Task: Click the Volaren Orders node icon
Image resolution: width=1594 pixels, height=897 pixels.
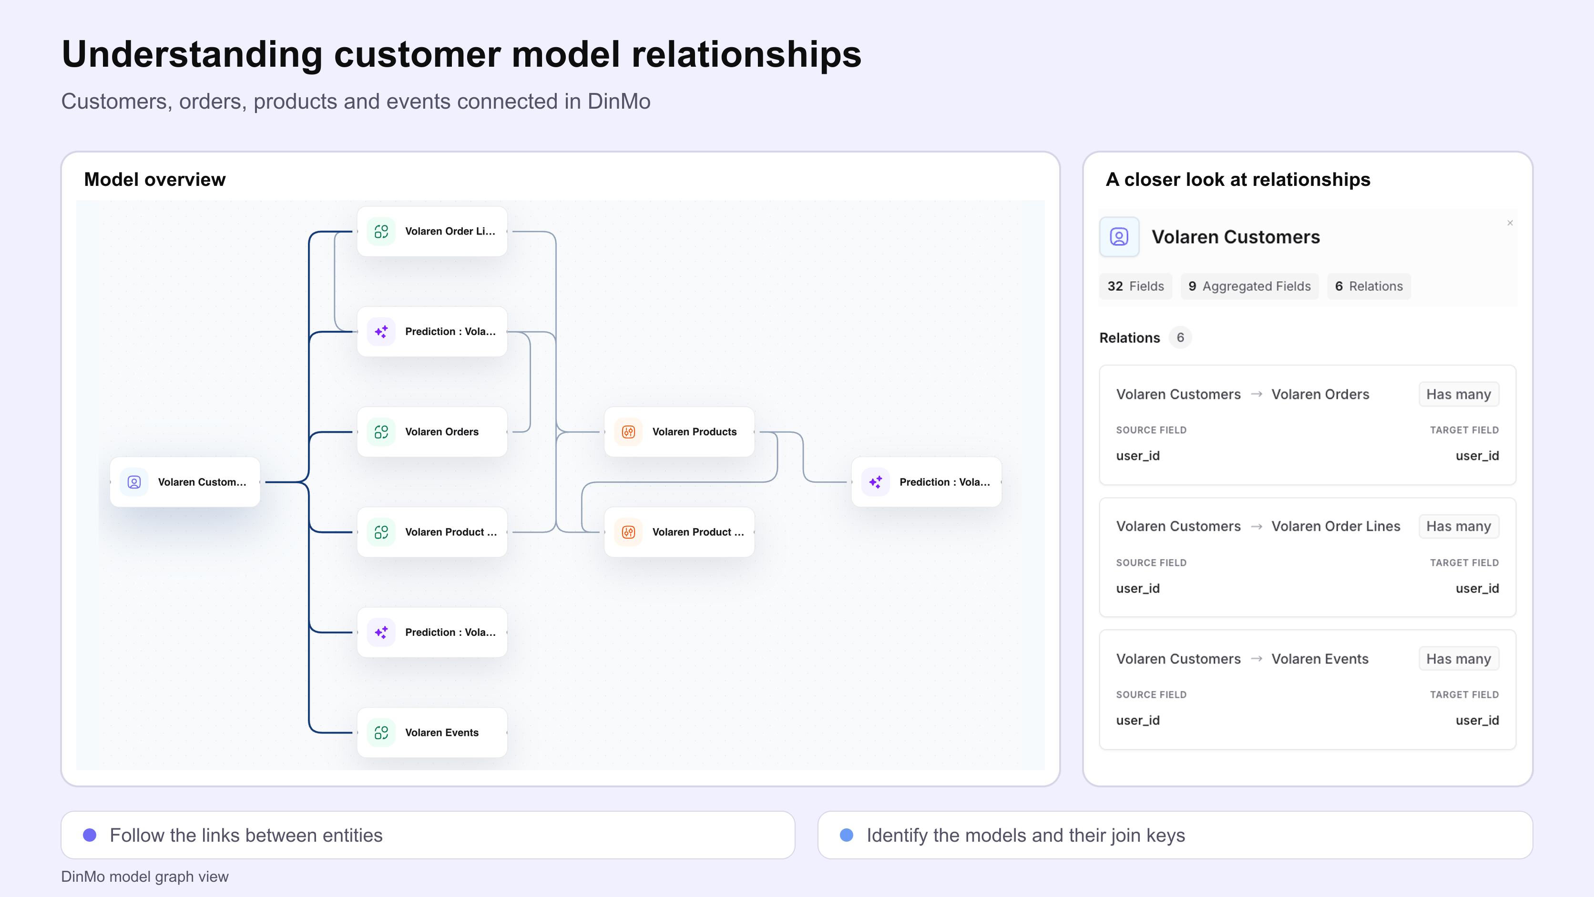Action: [381, 432]
